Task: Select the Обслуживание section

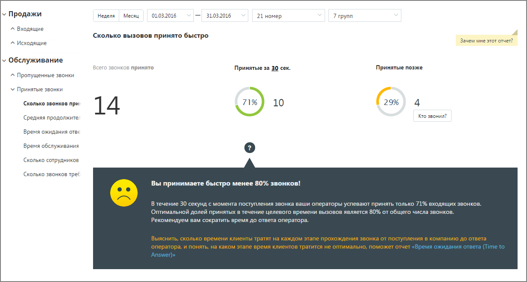Action: (x=36, y=60)
